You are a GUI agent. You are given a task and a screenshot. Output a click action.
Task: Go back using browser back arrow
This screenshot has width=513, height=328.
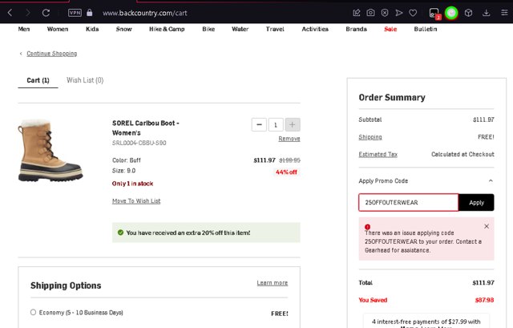pyautogui.click(x=10, y=13)
